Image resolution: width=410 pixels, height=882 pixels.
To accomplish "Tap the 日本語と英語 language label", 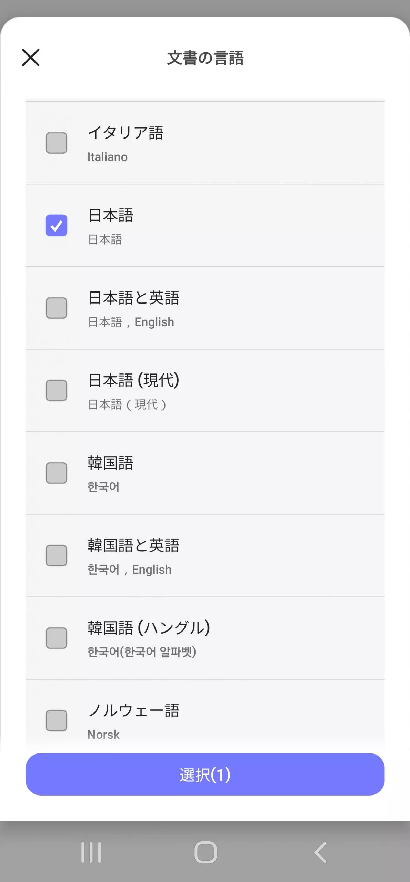I will pyautogui.click(x=134, y=298).
